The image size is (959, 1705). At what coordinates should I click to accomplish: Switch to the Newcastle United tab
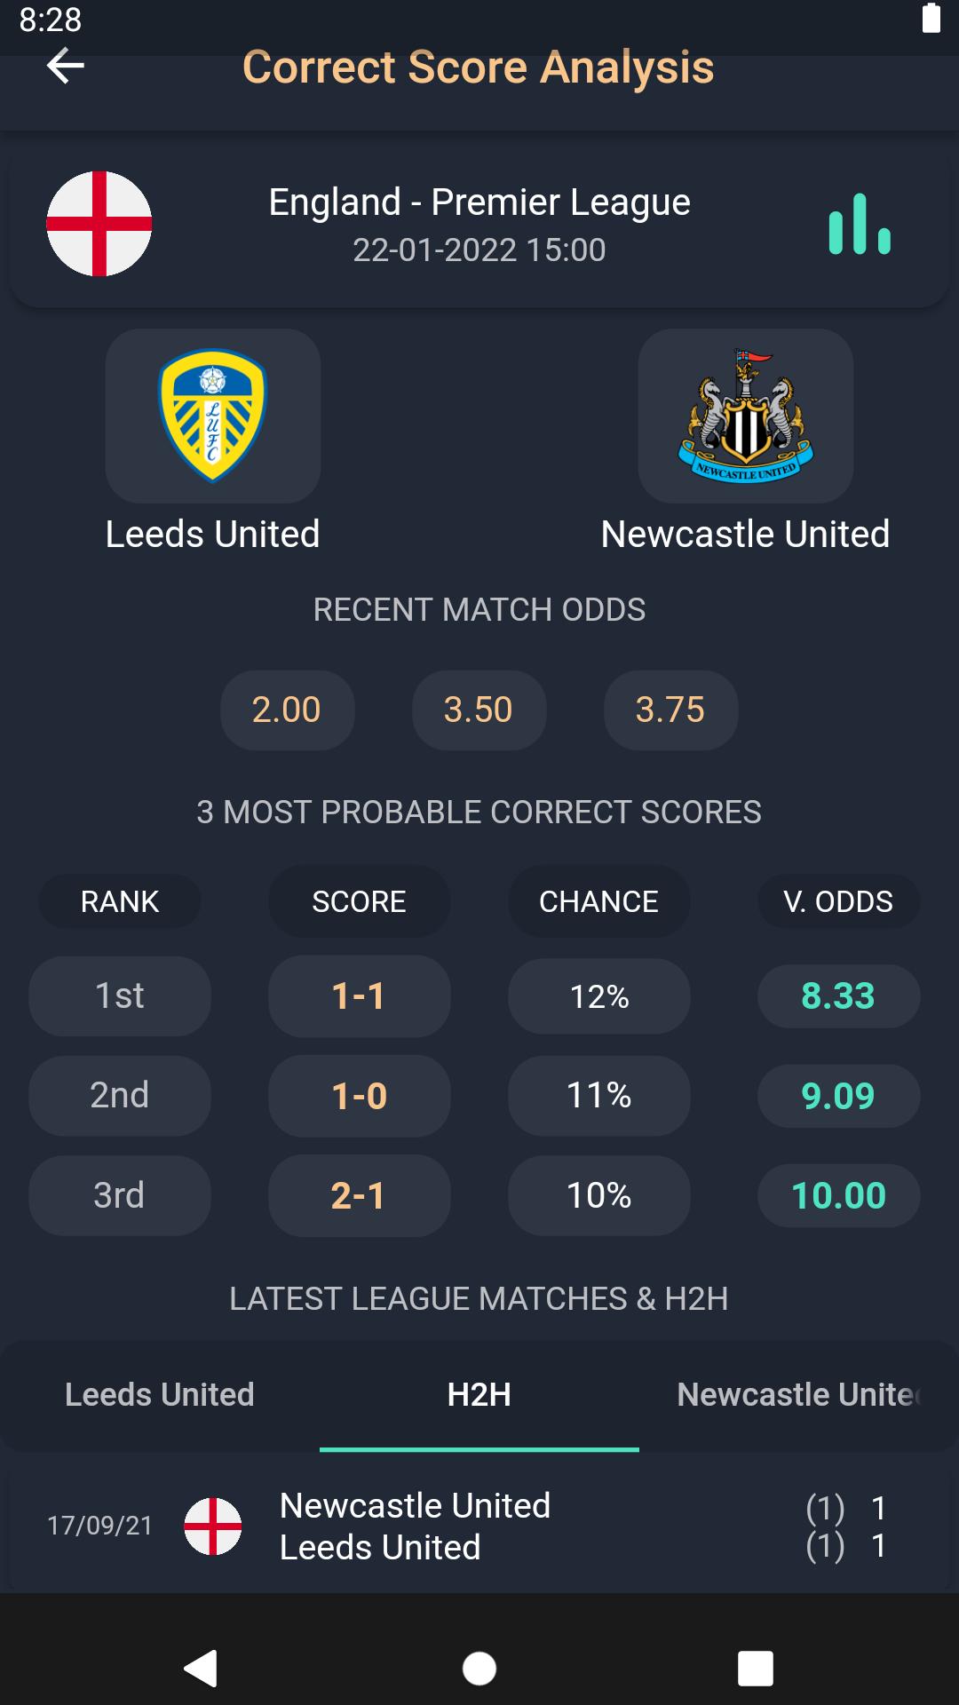pyautogui.click(x=799, y=1395)
